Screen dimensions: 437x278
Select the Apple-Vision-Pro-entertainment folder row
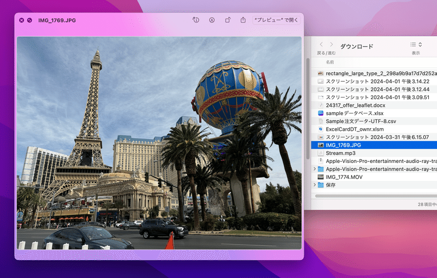click(x=374, y=169)
